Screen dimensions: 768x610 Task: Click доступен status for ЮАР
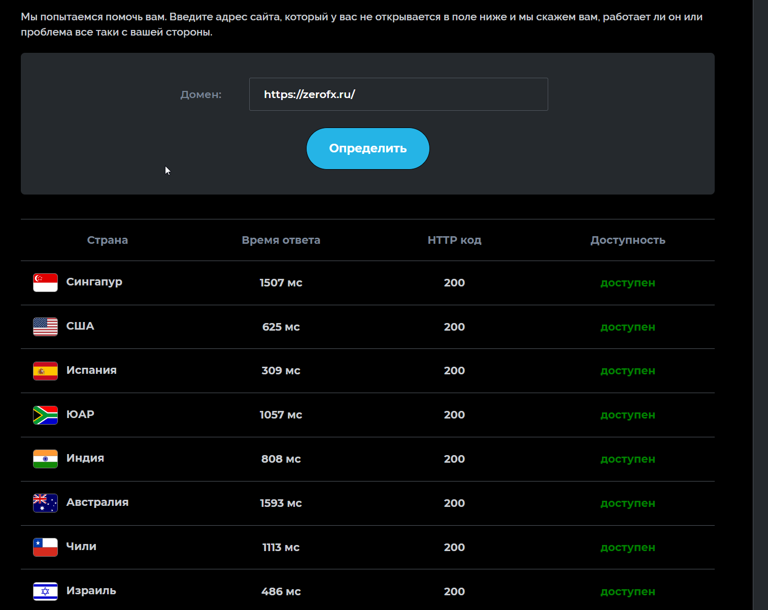[628, 415]
